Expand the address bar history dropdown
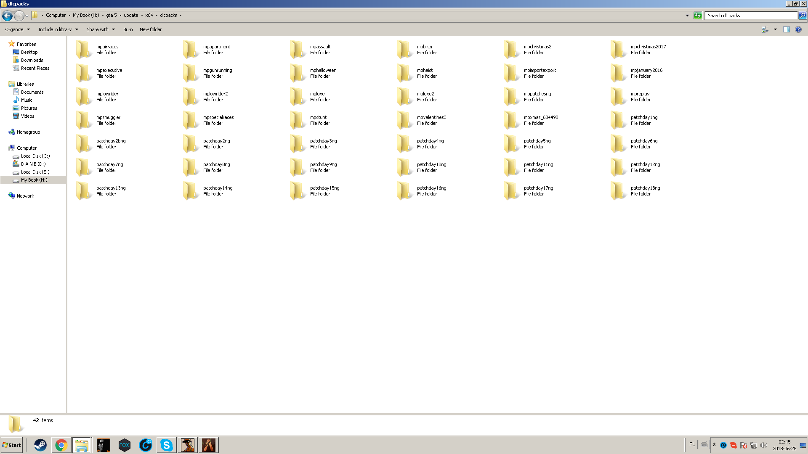Image resolution: width=808 pixels, height=454 pixels. pos(687,16)
